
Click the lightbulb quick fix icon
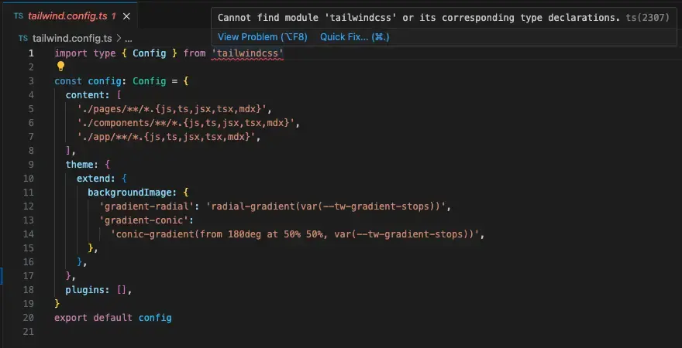[60, 67]
